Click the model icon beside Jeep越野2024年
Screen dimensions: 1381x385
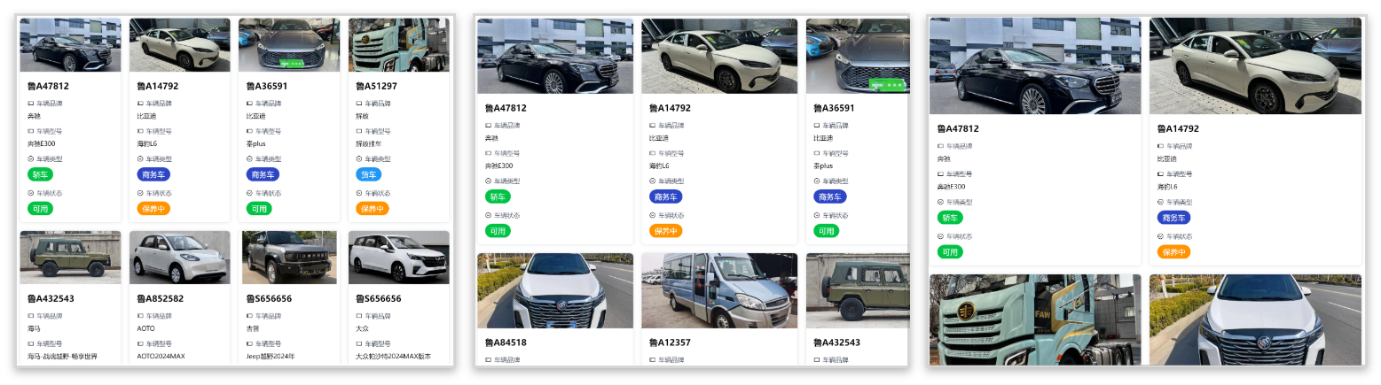(249, 343)
